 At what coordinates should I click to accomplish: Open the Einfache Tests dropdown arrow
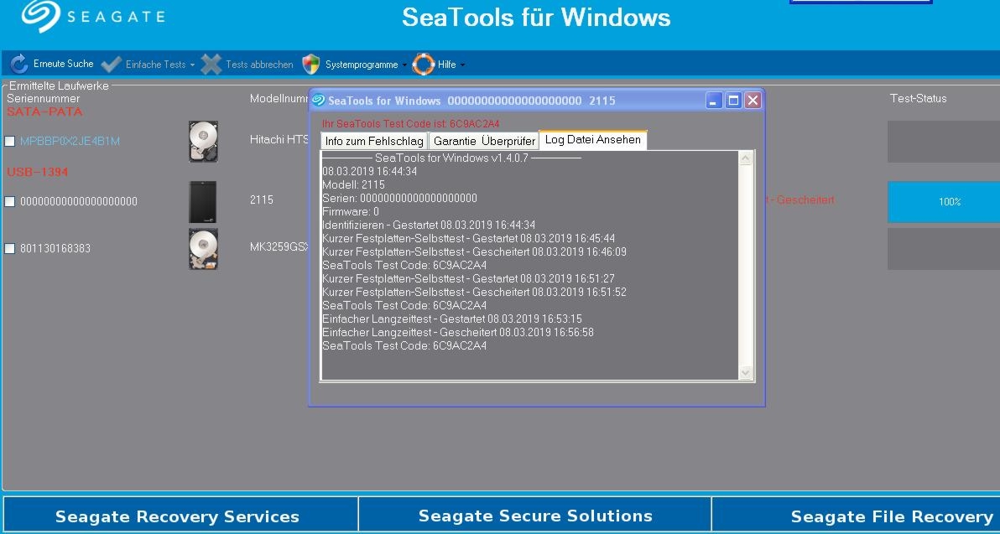[x=192, y=65]
